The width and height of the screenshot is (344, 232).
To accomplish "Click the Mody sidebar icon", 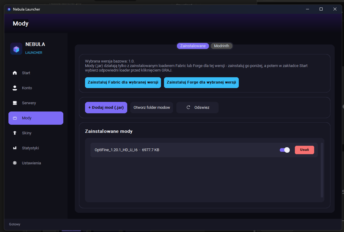I will pos(15,118).
